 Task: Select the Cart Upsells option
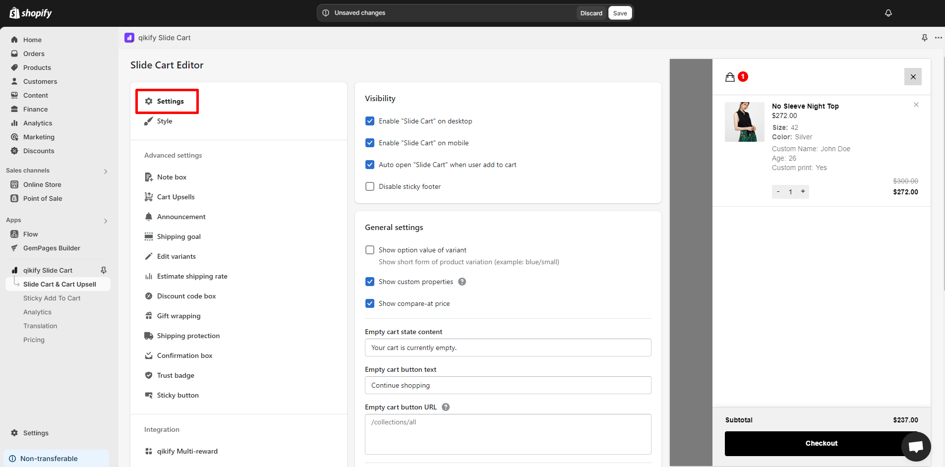176,197
